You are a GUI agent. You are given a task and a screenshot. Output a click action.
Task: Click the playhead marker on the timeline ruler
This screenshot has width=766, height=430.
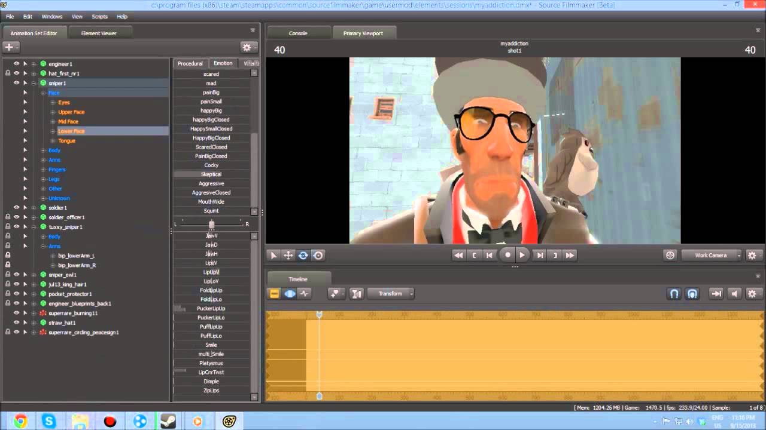point(320,314)
